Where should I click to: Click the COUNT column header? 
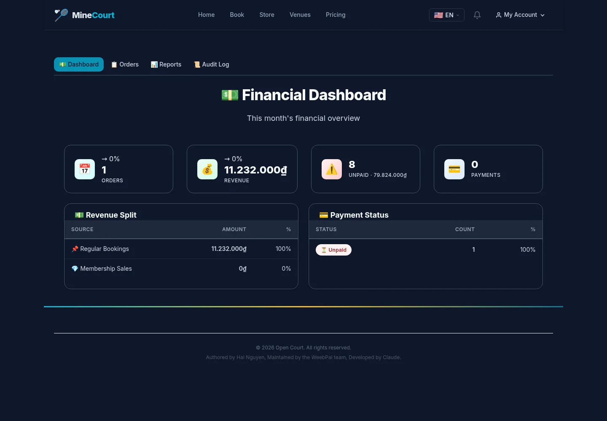coord(465,229)
